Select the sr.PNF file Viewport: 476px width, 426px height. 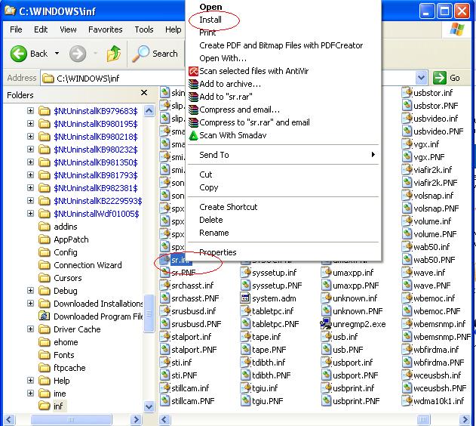pos(183,273)
